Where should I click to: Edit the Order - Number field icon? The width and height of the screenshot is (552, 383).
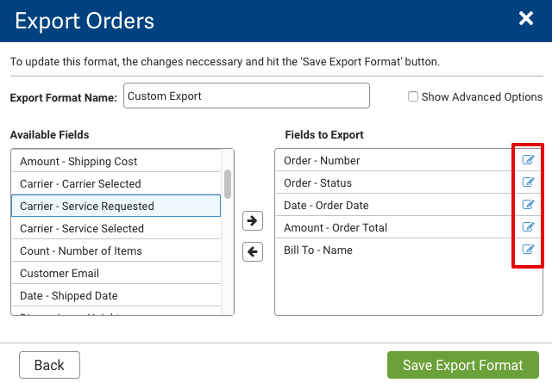point(529,160)
